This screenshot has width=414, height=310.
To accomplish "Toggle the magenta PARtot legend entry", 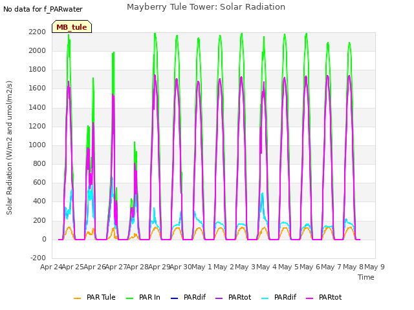I will (324, 297).
